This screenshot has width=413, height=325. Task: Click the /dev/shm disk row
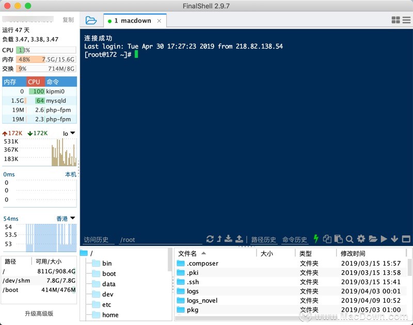coord(39,281)
